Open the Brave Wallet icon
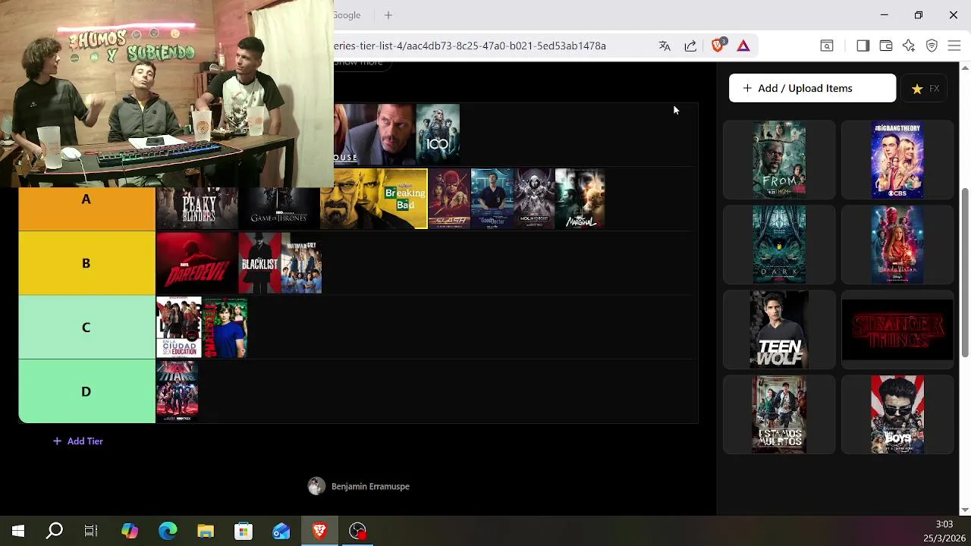Viewport: 971px width, 546px height. tap(886, 45)
